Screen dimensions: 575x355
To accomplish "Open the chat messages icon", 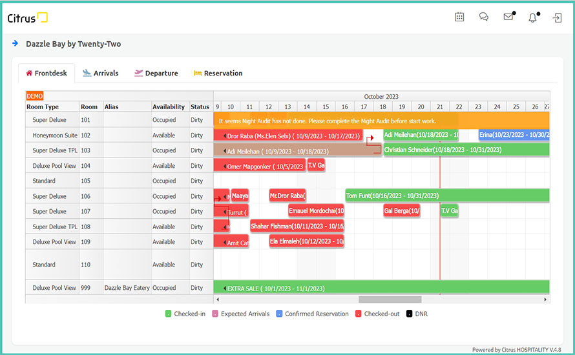I will pos(484,17).
